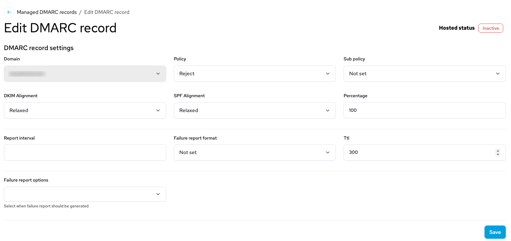Screen dimensions: 511x241
Task: Focus the Percentage input field
Action: pos(425,110)
